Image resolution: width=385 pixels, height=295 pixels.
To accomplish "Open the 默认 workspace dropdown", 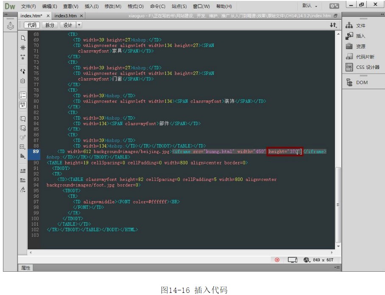I will tap(310, 6).
